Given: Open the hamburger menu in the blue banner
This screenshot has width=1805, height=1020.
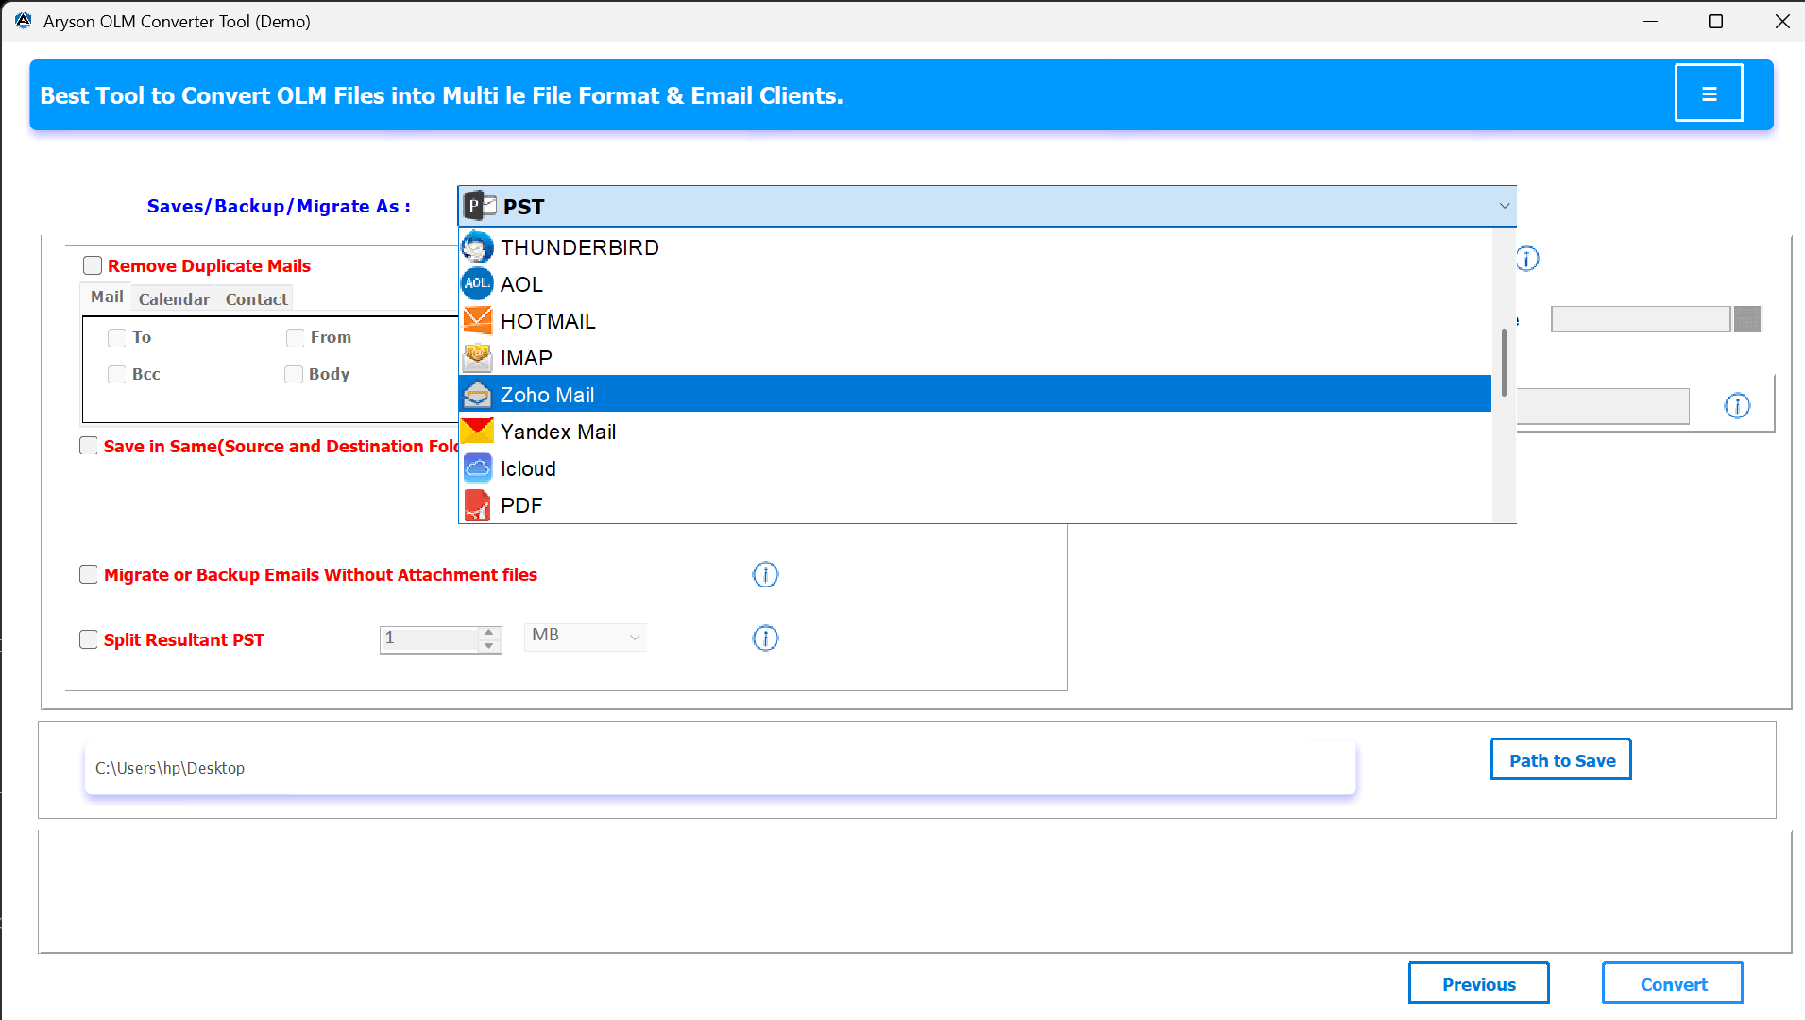Looking at the screenshot, I should point(1709,93).
